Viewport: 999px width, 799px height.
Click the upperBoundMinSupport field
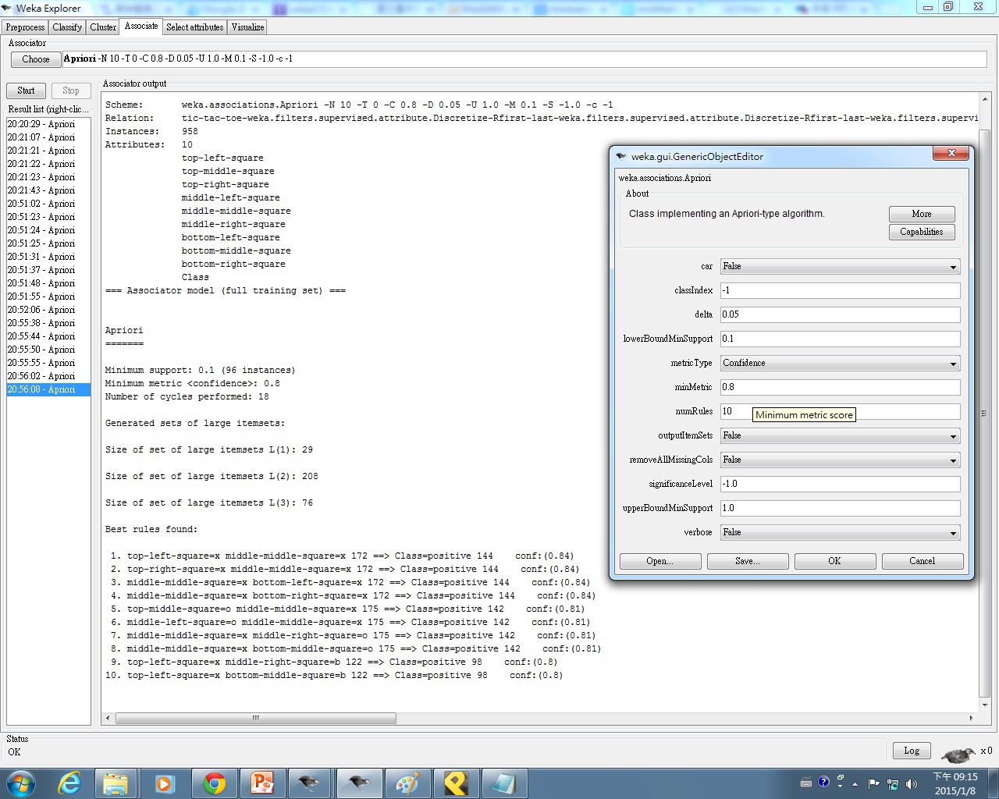click(x=840, y=508)
